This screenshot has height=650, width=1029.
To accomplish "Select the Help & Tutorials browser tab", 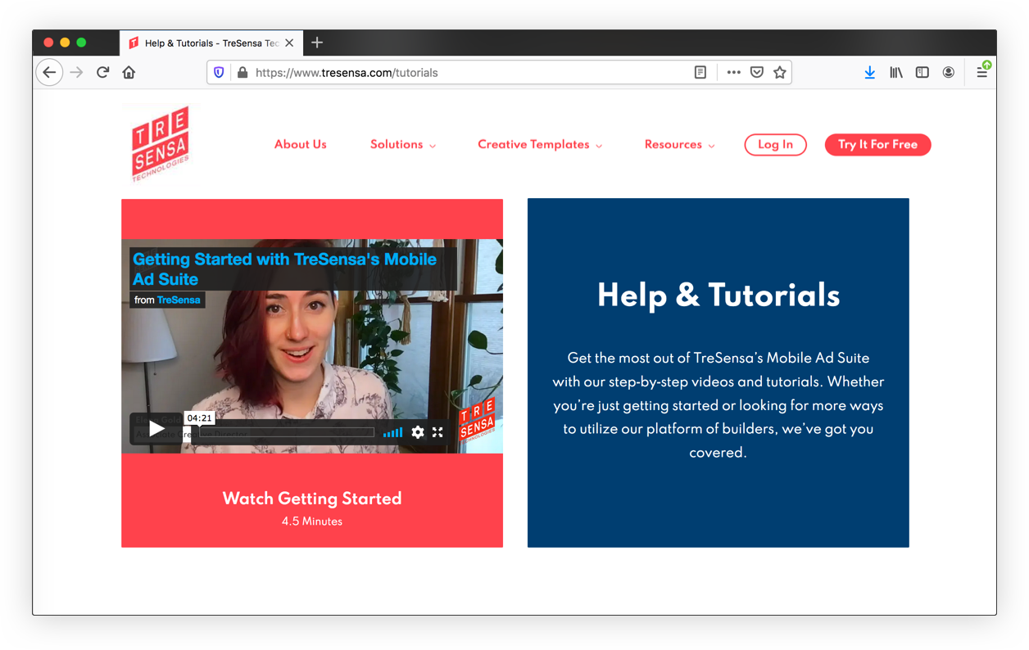I will tap(211, 43).
